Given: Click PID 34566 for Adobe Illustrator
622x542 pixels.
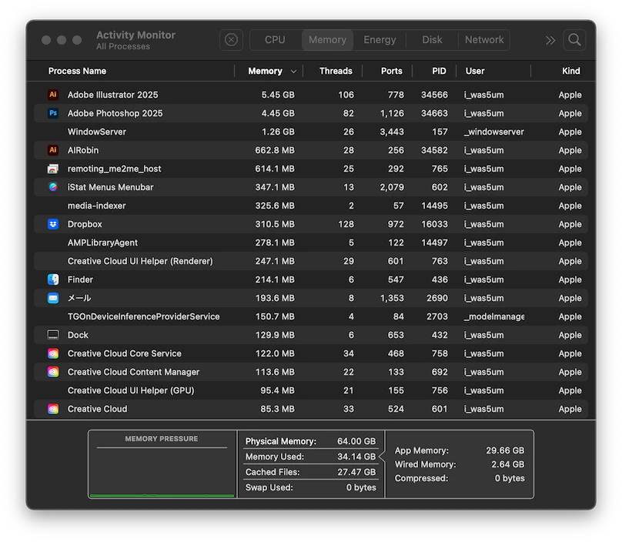Looking at the screenshot, I should pyautogui.click(x=434, y=95).
